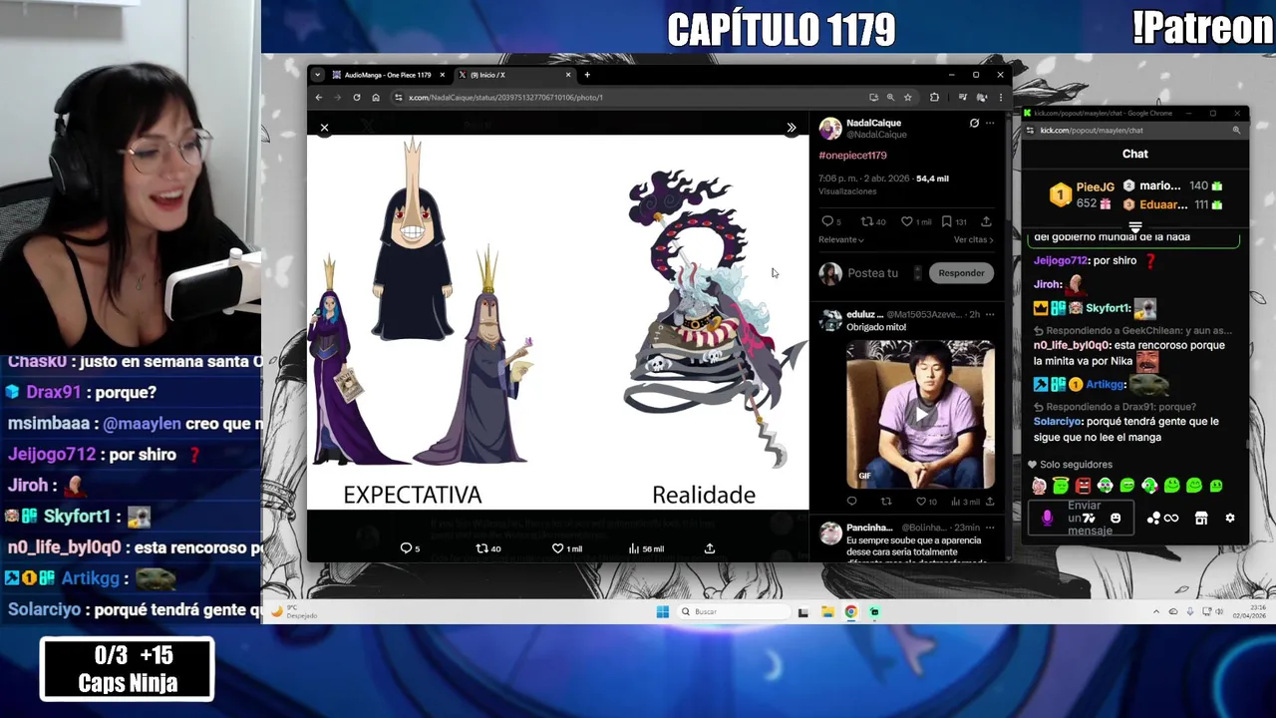
Task: Open the Windows Start menu
Action: [663, 612]
